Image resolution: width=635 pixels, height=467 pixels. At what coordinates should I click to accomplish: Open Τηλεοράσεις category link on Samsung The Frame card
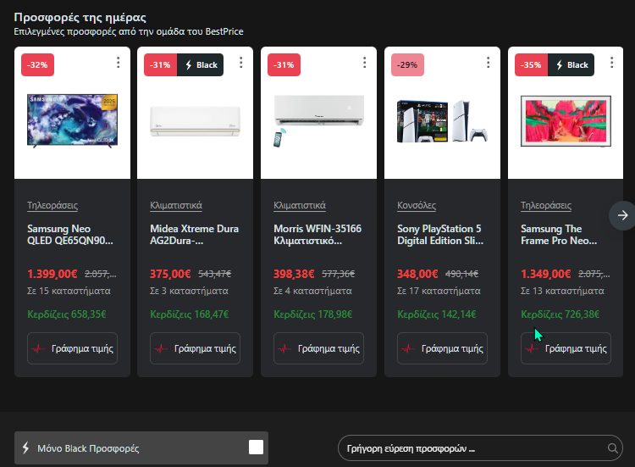click(x=546, y=205)
